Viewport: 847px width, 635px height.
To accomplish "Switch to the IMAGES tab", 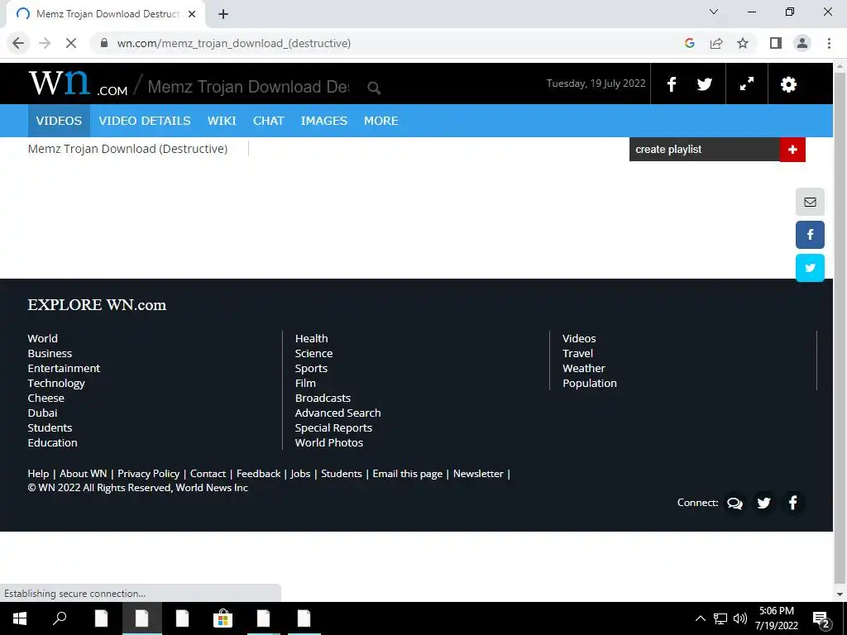I will 324,121.
